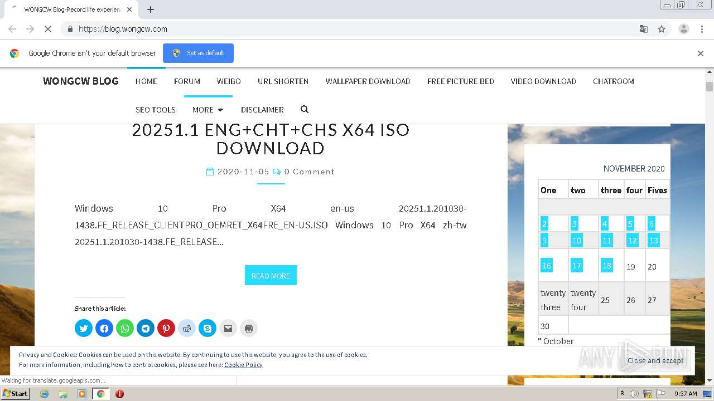Viewport: 714px width, 401px height.
Task: Show hidden system tray icons
Action: (x=622, y=394)
